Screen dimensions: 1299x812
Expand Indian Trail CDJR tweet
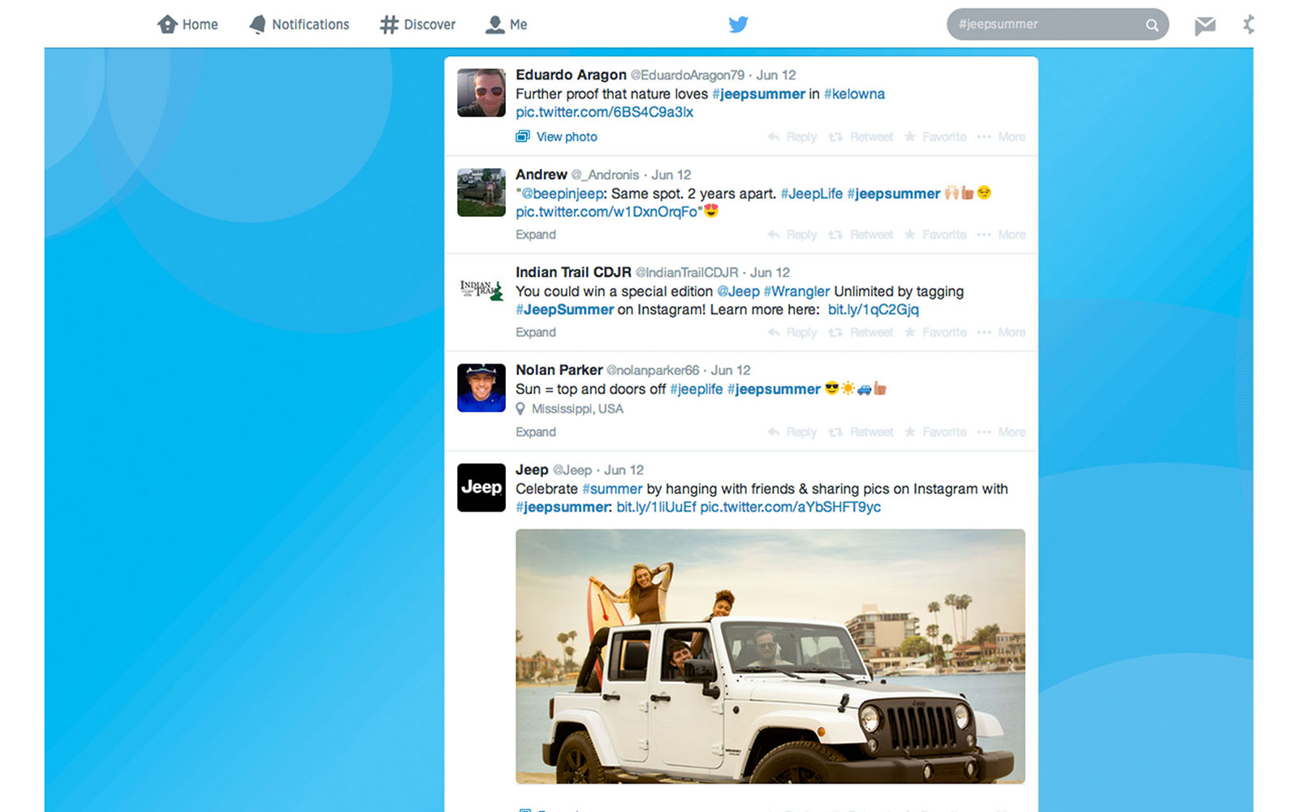pos(536,332)
